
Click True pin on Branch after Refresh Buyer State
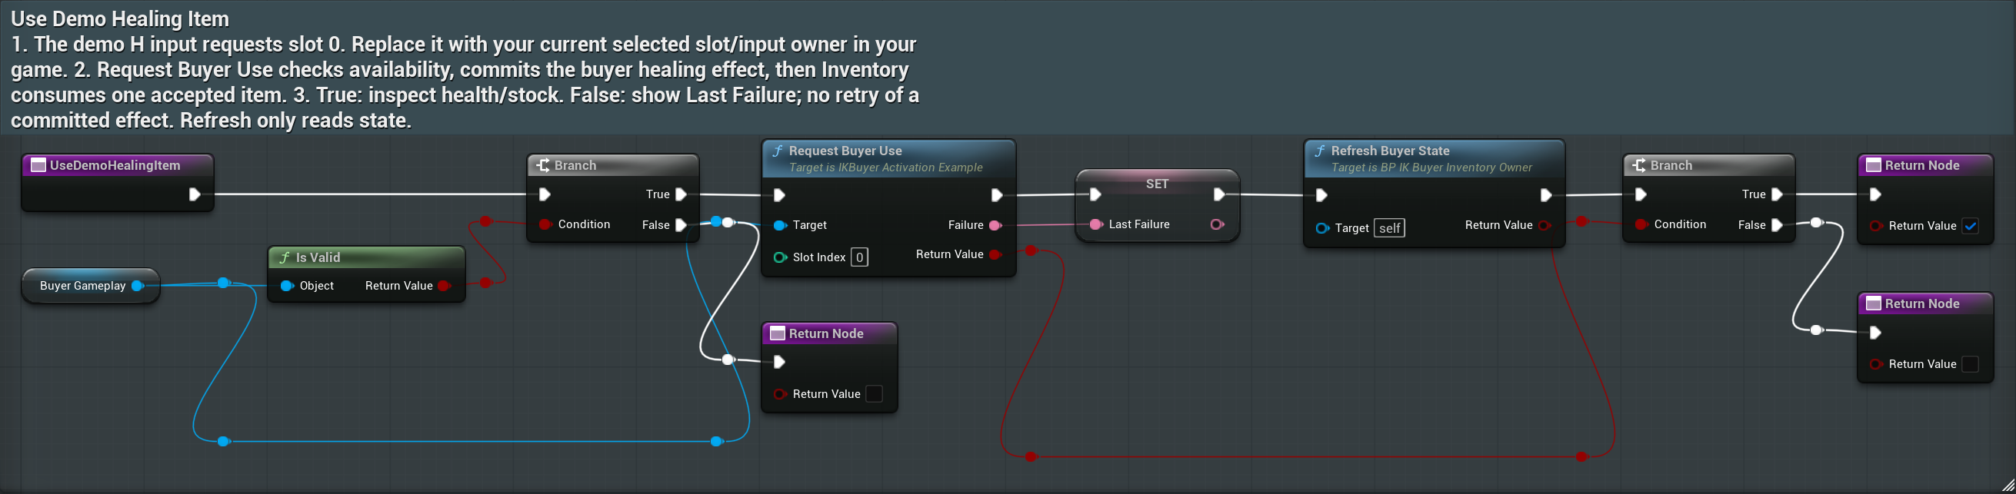pyautogui.click(x=1777, y=194)
